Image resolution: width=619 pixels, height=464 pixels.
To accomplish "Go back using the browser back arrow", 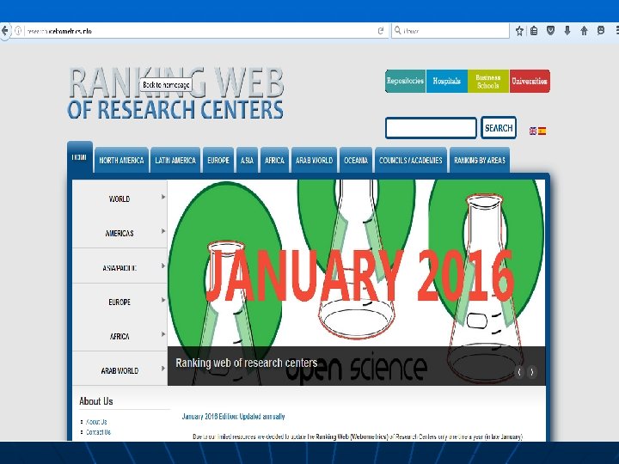I will pyautogui.click(x=4, y=31).
